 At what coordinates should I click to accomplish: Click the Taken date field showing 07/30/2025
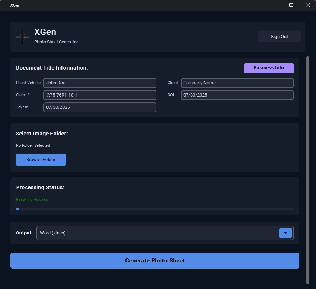tap(100, 107)
